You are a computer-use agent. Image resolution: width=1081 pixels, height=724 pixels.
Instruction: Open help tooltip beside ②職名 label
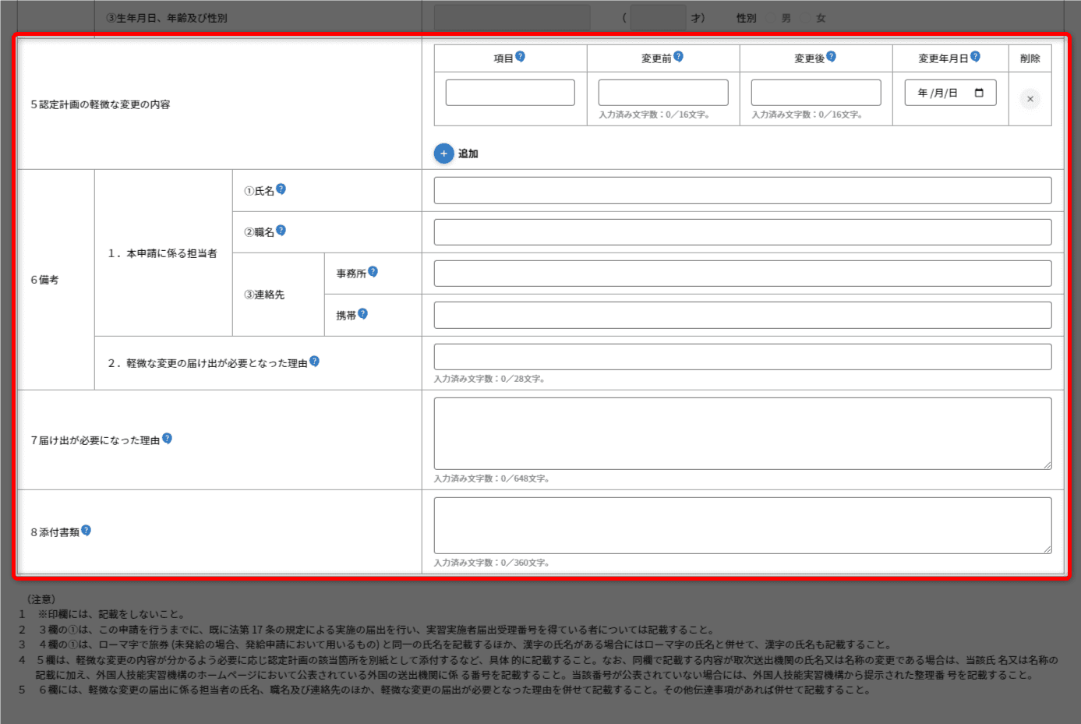point(281,231)
